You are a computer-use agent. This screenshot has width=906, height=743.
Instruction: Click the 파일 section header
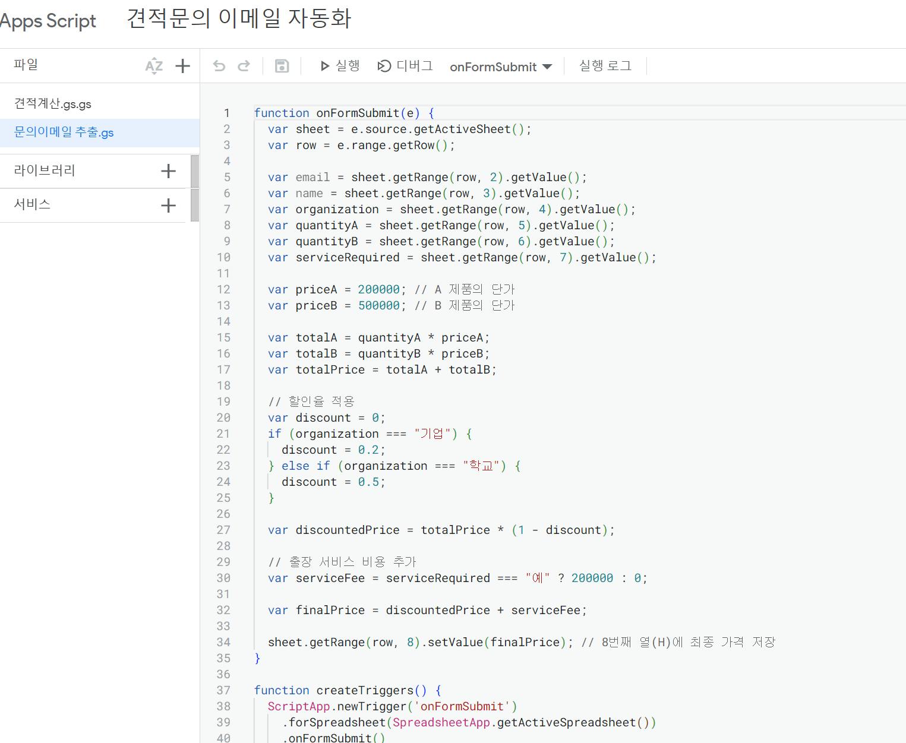26,65
